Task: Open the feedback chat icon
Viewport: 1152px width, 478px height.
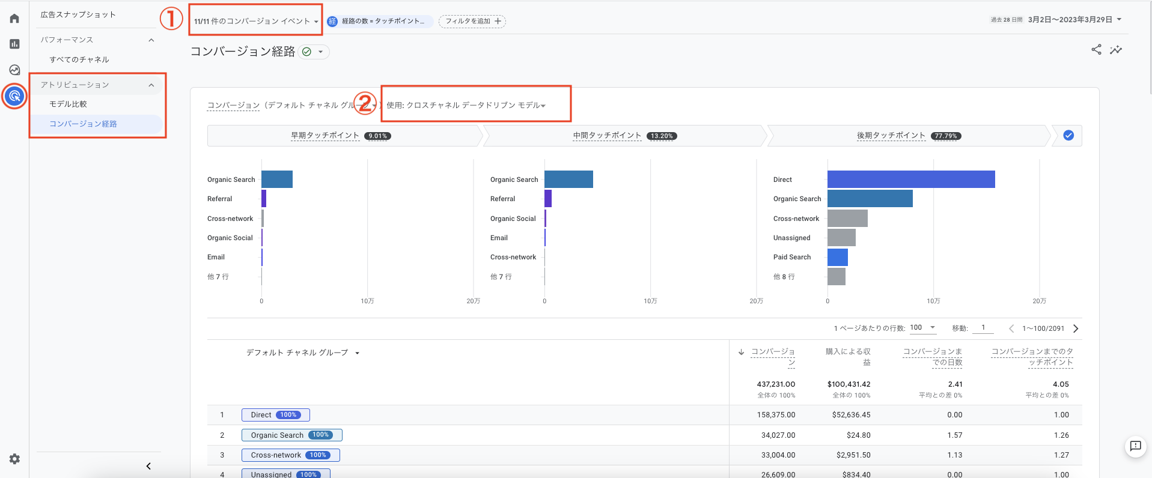Action: pos(1135,446)
